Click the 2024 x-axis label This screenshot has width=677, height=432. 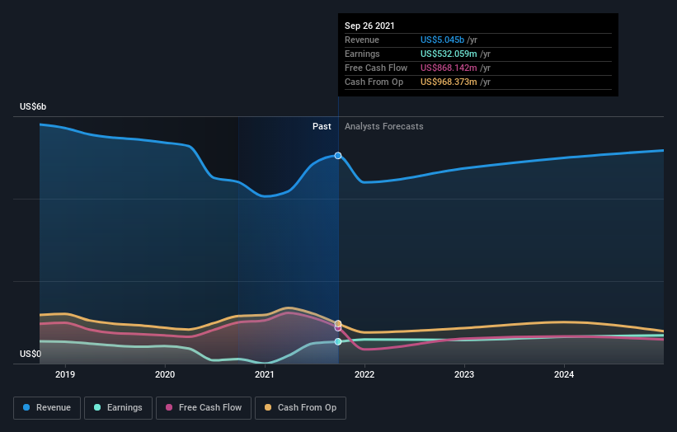(564, 374)
